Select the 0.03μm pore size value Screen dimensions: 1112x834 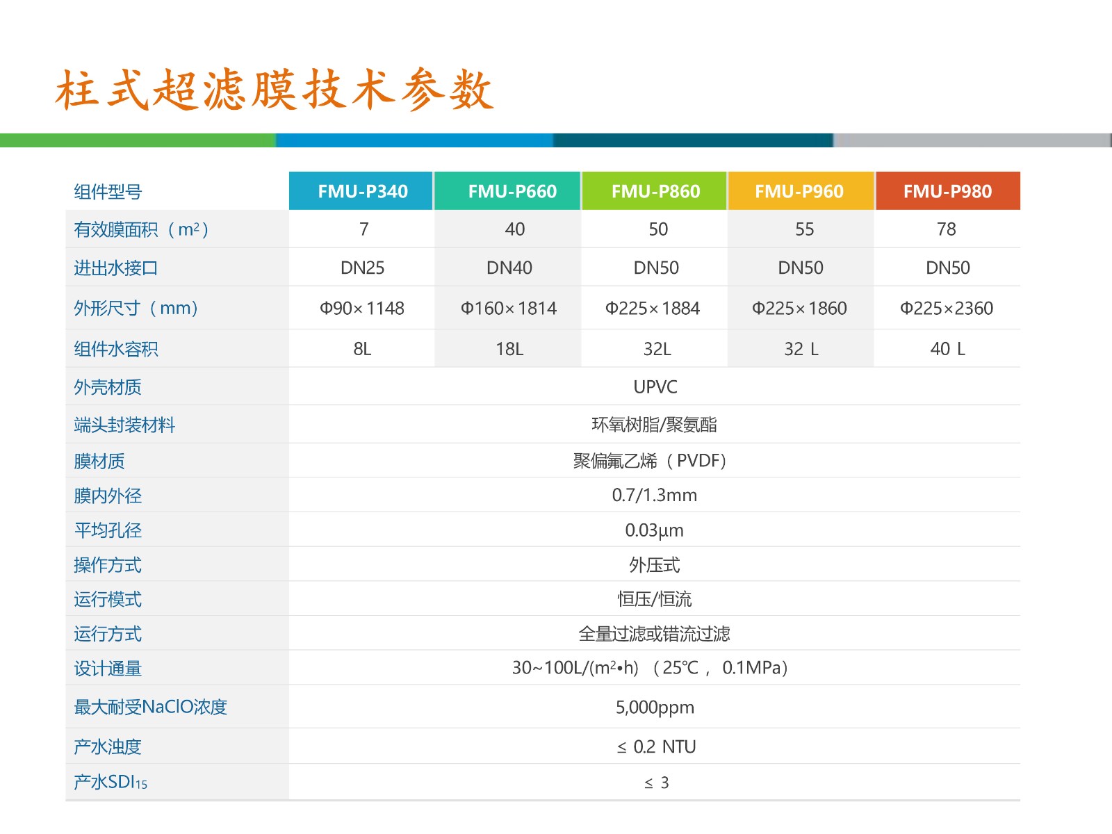point(654,530)
